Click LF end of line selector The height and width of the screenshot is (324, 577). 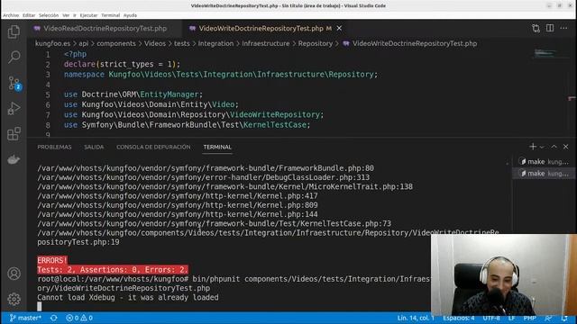click(511, 318)
